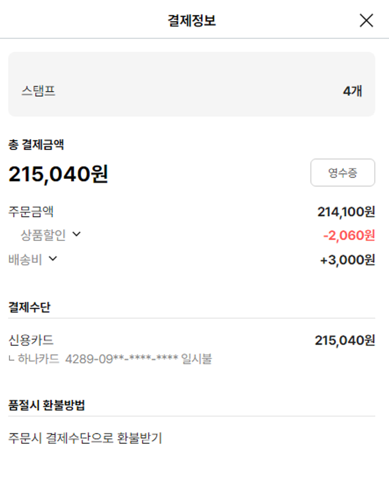Click the 하나카드 card number line

point(110,359)
